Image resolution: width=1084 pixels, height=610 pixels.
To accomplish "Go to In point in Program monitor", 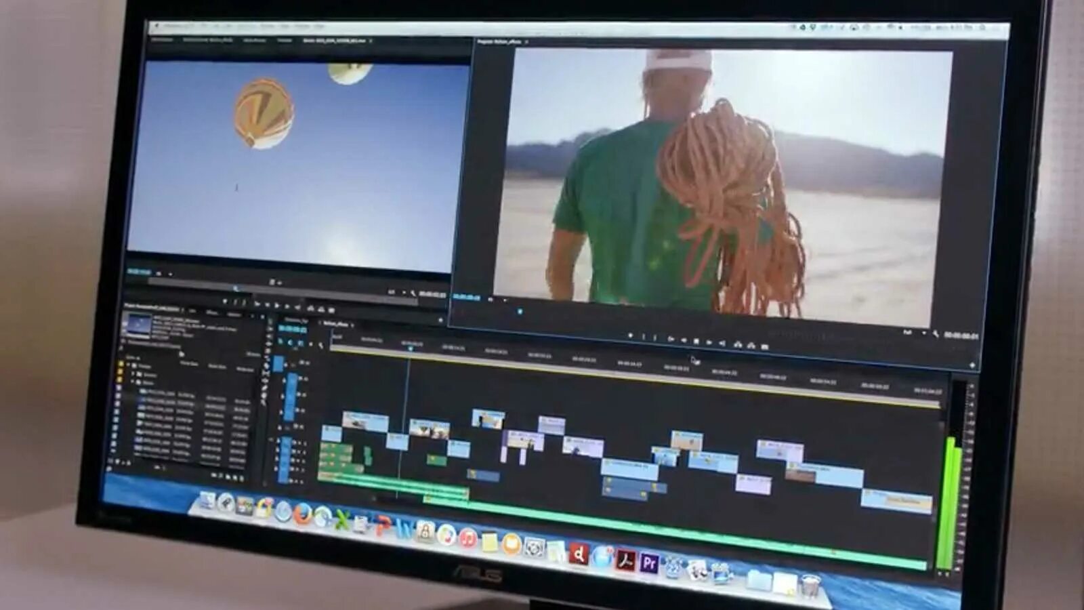I will (670, 339).
